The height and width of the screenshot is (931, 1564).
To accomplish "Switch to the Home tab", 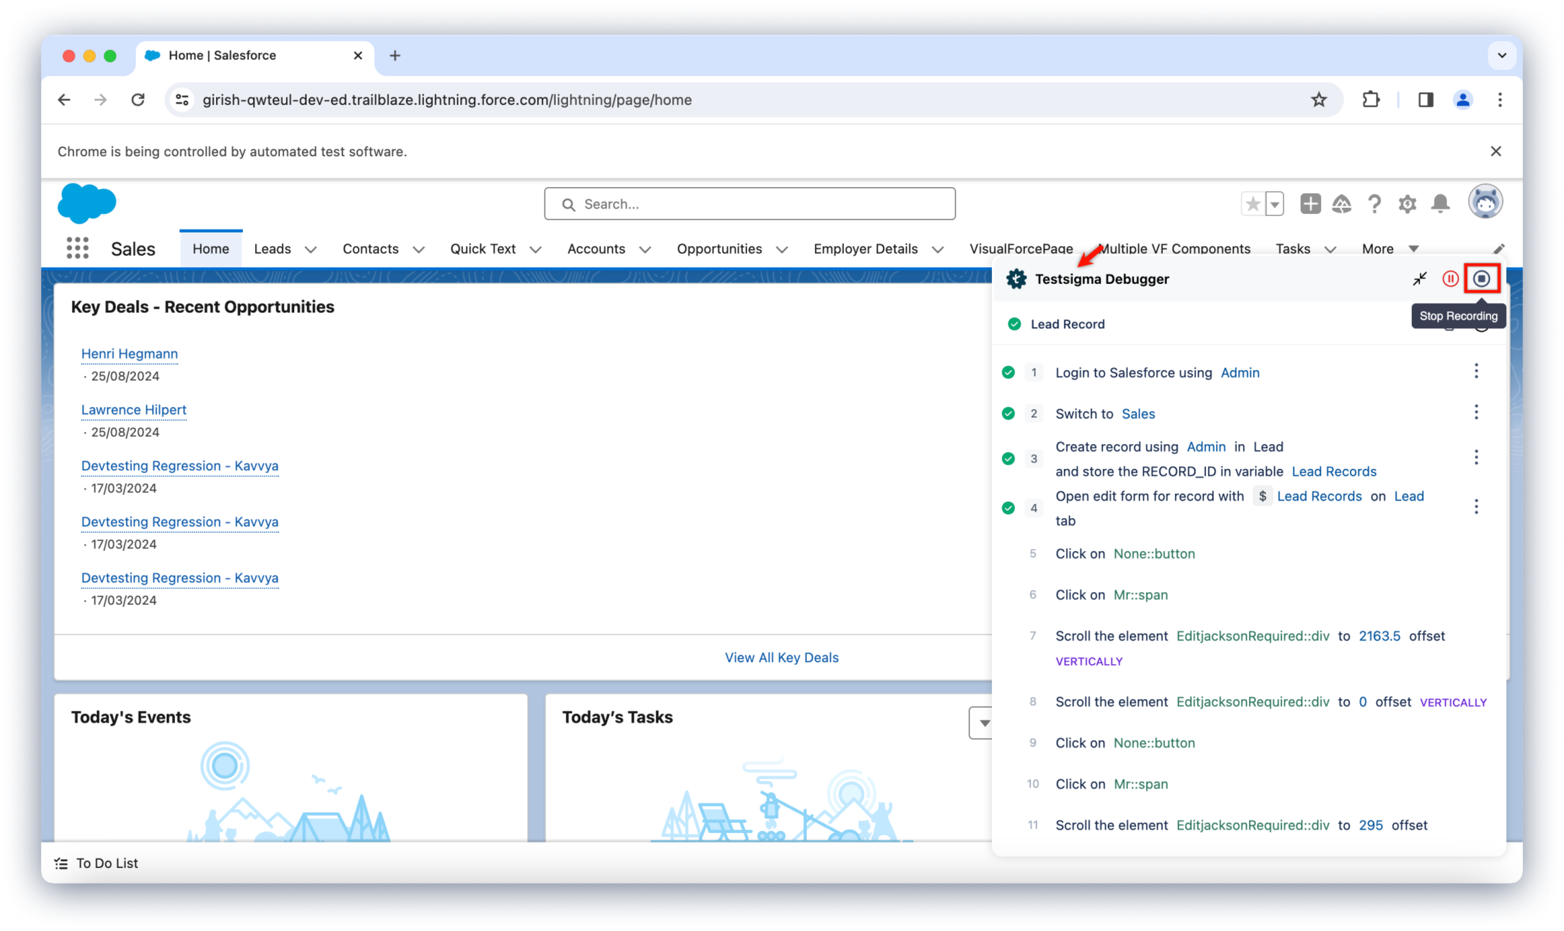I will (x=211, y=249).
